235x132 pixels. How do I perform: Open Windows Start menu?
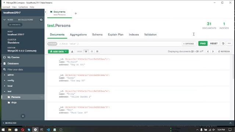click(x=3, y=129)
